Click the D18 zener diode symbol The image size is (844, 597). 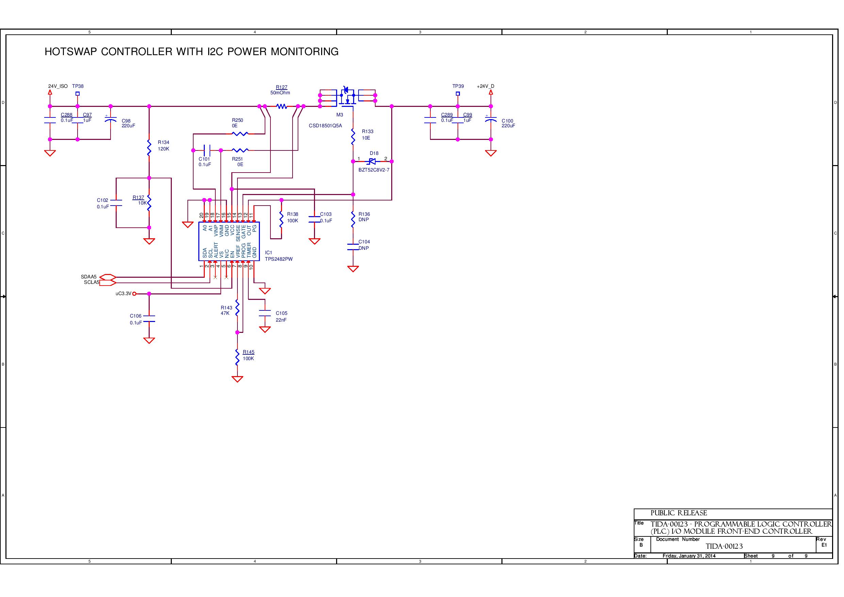[x=372, y=161]
